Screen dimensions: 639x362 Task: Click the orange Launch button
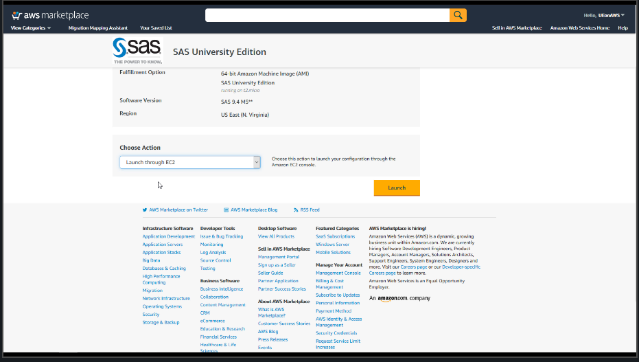(x=397, y=188)
